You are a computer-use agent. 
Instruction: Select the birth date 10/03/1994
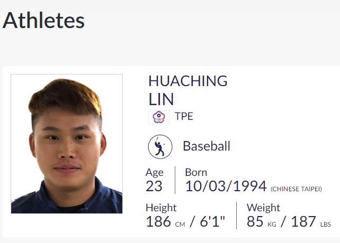(x=226, y=186)
